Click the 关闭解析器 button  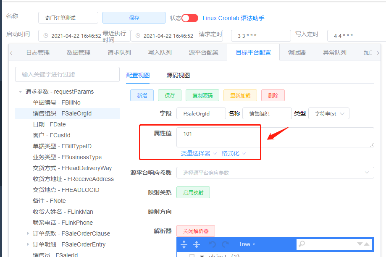[x=196, y=231]
